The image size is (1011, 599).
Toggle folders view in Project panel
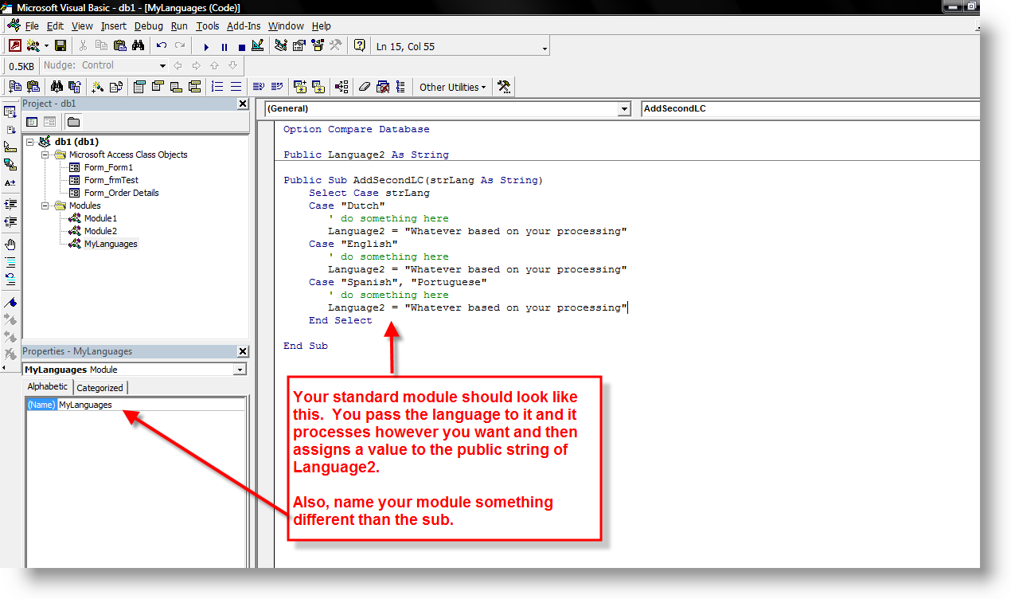[x=73, y=122]
